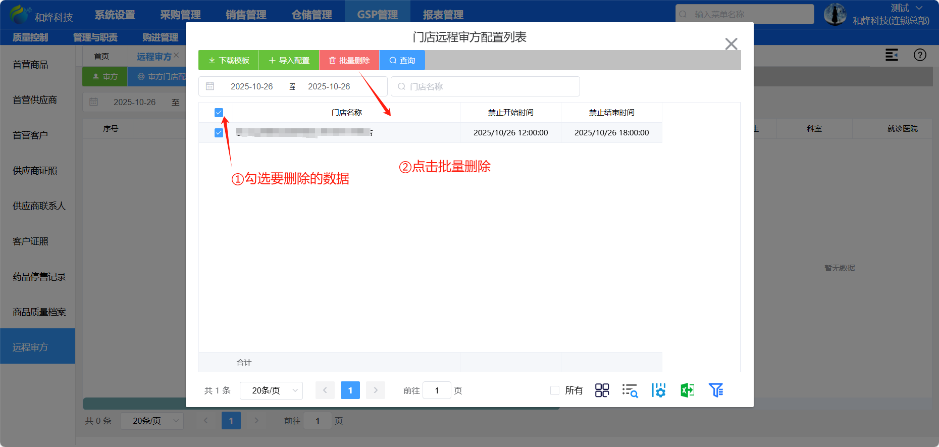Click the list search icon

pyautogui.click(x=630, y=390)
